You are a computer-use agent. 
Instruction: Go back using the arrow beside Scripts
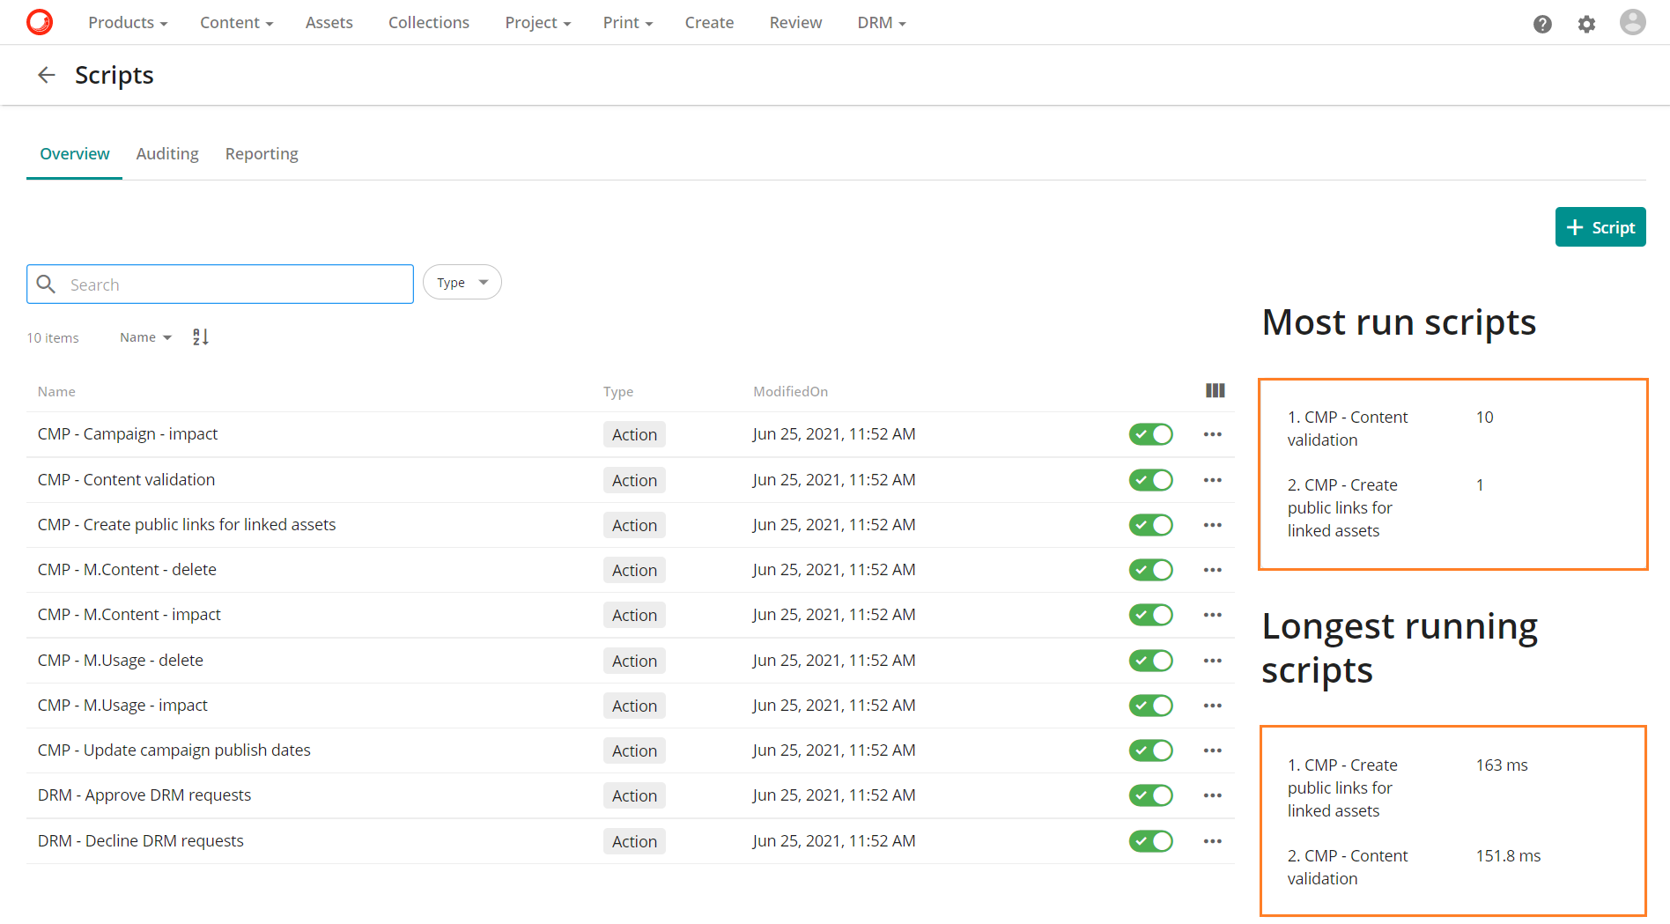tap(47, 75)
